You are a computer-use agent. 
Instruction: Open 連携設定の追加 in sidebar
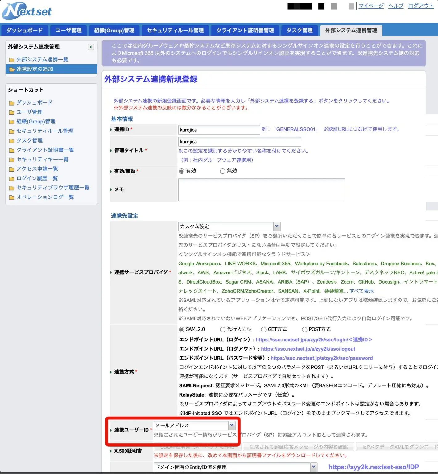35,69
